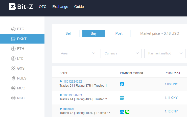
Task: Expand the Area dropdown
Action: click(x=78, y=53)
